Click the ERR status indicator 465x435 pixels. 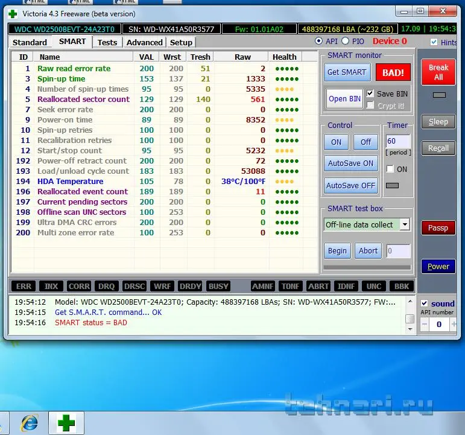24,287
